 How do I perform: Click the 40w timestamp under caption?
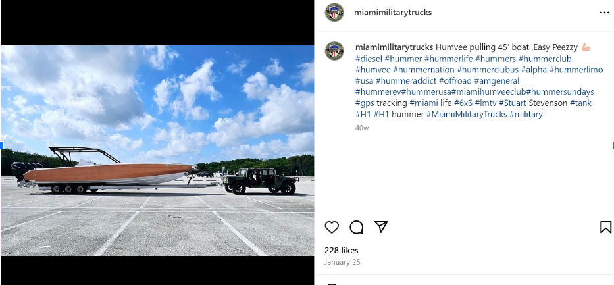pyautogui.click(x=362, y=128)
